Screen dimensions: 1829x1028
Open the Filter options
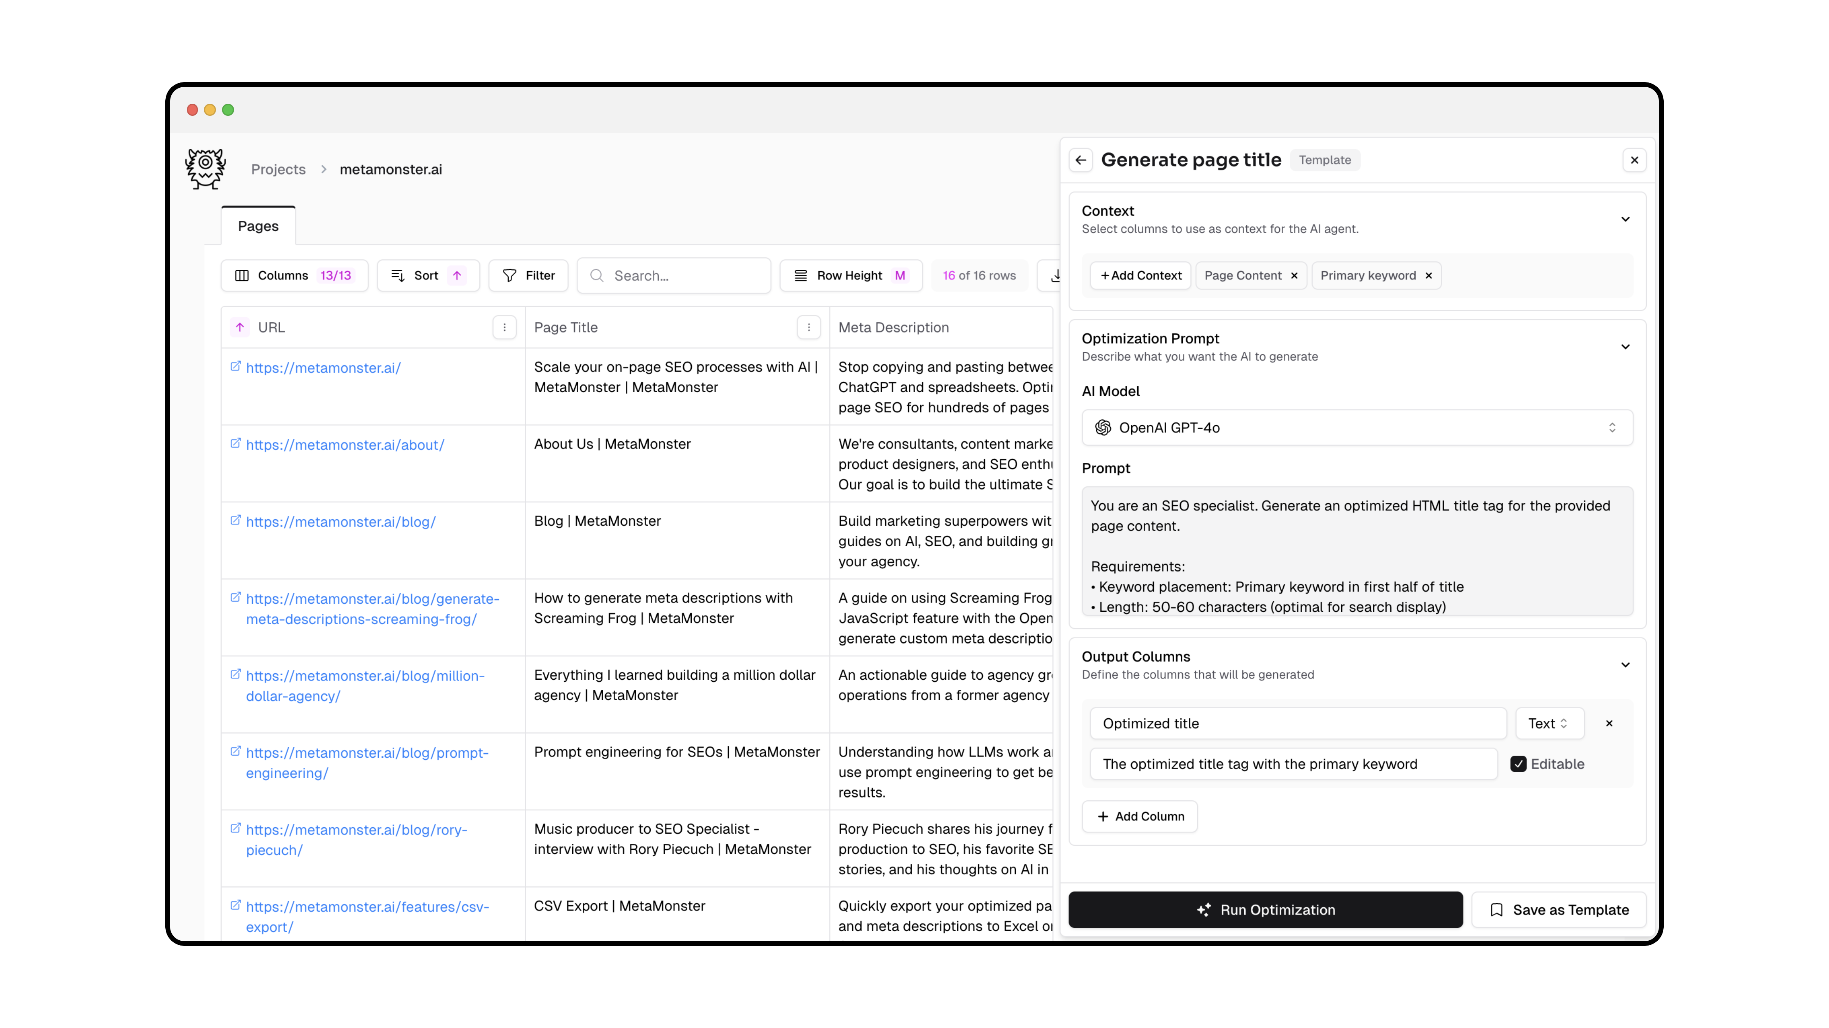(x=528, y=276)
